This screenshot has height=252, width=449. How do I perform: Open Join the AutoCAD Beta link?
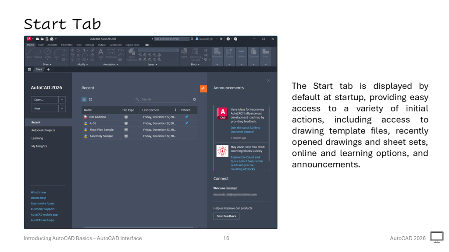245,128
